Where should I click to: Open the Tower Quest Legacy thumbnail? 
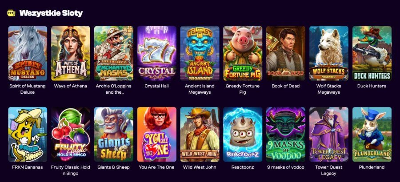pyautogui.click(x=329, y=135)
